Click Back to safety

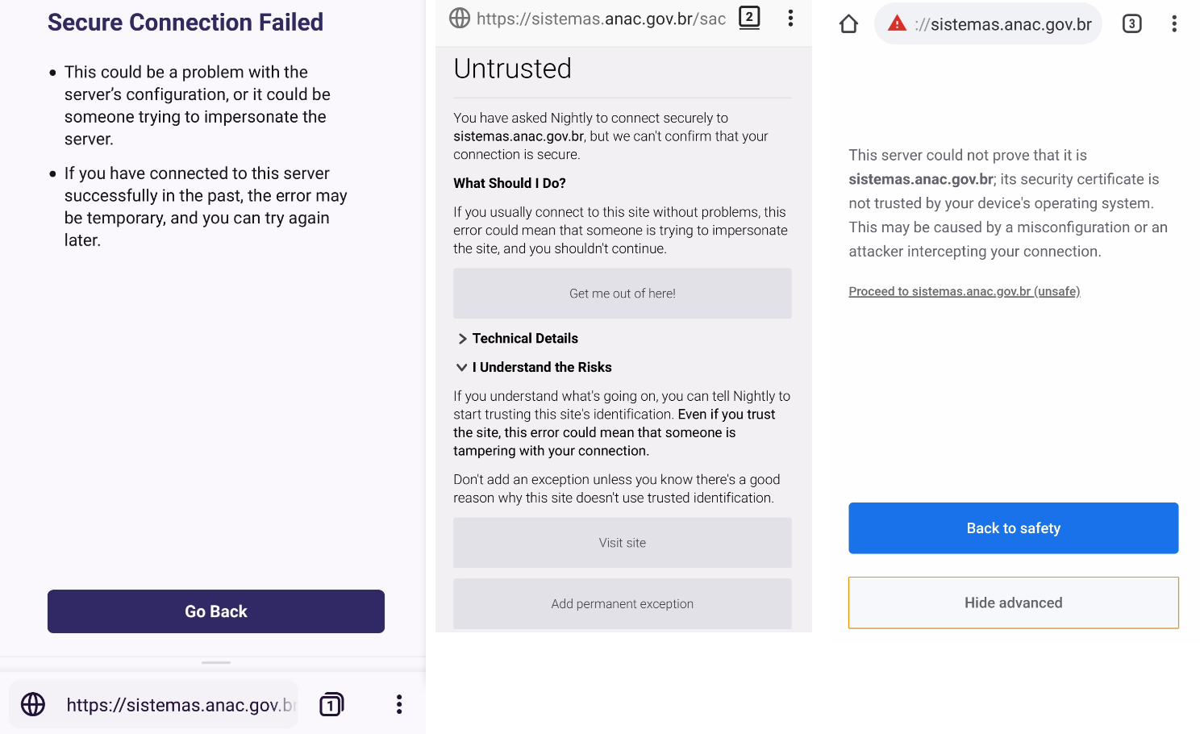[1013, 528]
